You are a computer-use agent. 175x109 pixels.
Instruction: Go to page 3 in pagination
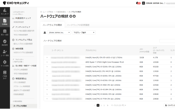pos(104,105)
